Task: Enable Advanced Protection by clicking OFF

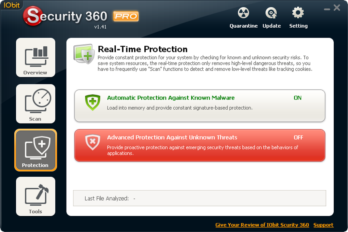Action: click(x=298, y=137)
